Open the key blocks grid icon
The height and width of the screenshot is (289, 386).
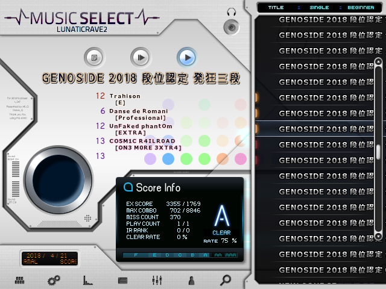coord(19,280)
